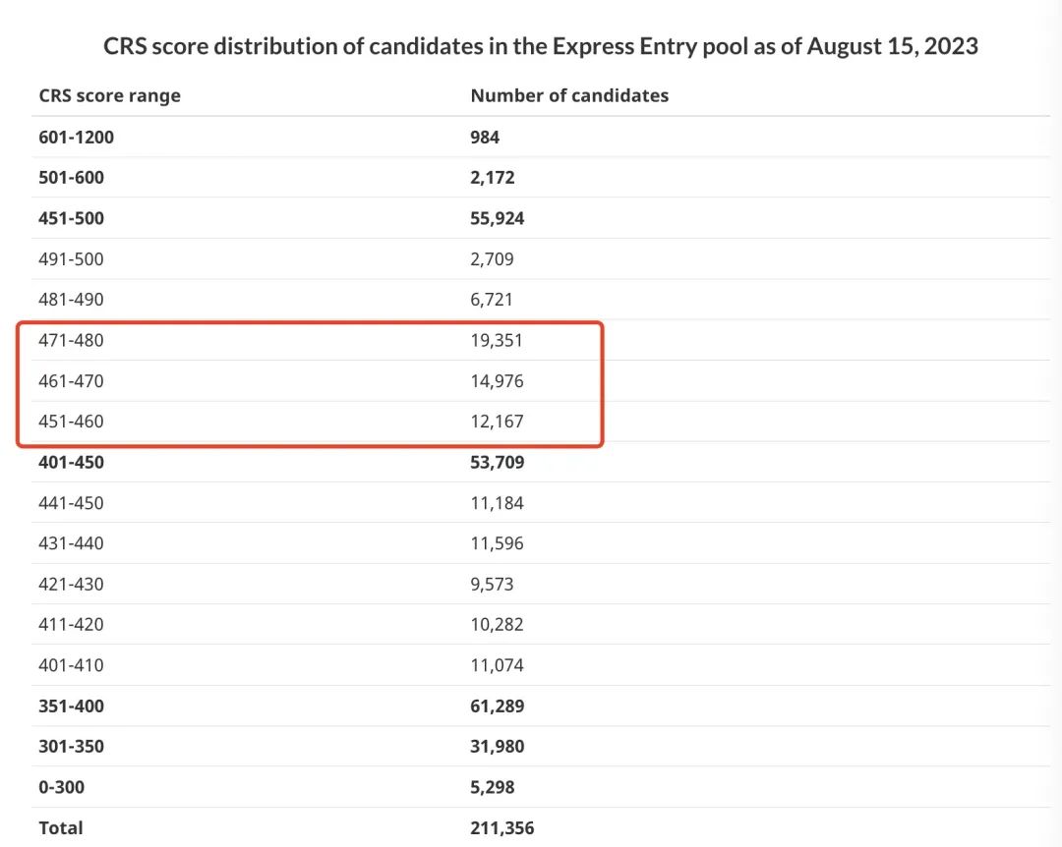
Task: Click the bold 451-500 range row
Action: coord(541,218)
